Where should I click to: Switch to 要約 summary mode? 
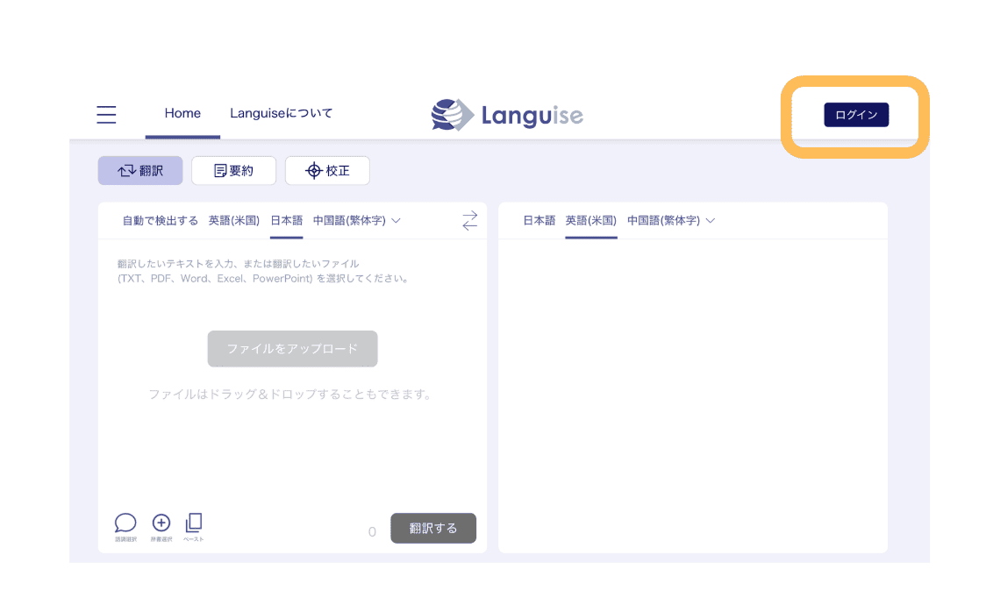pos(233,171)
